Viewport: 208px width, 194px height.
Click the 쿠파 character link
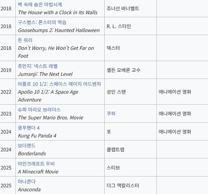click(111, 113)
